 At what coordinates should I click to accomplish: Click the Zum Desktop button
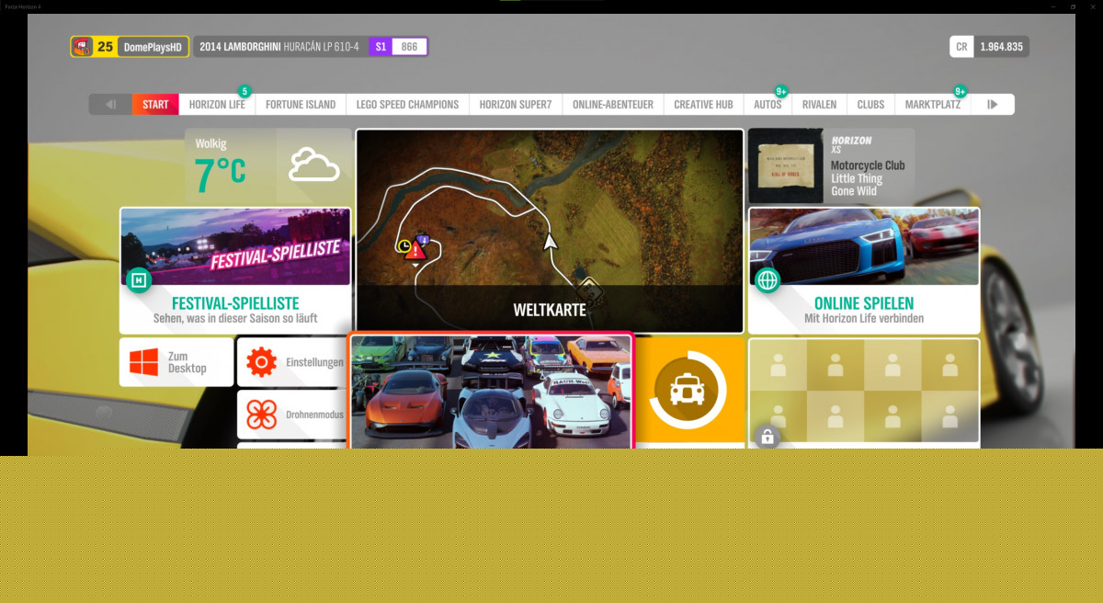(176, 362)
